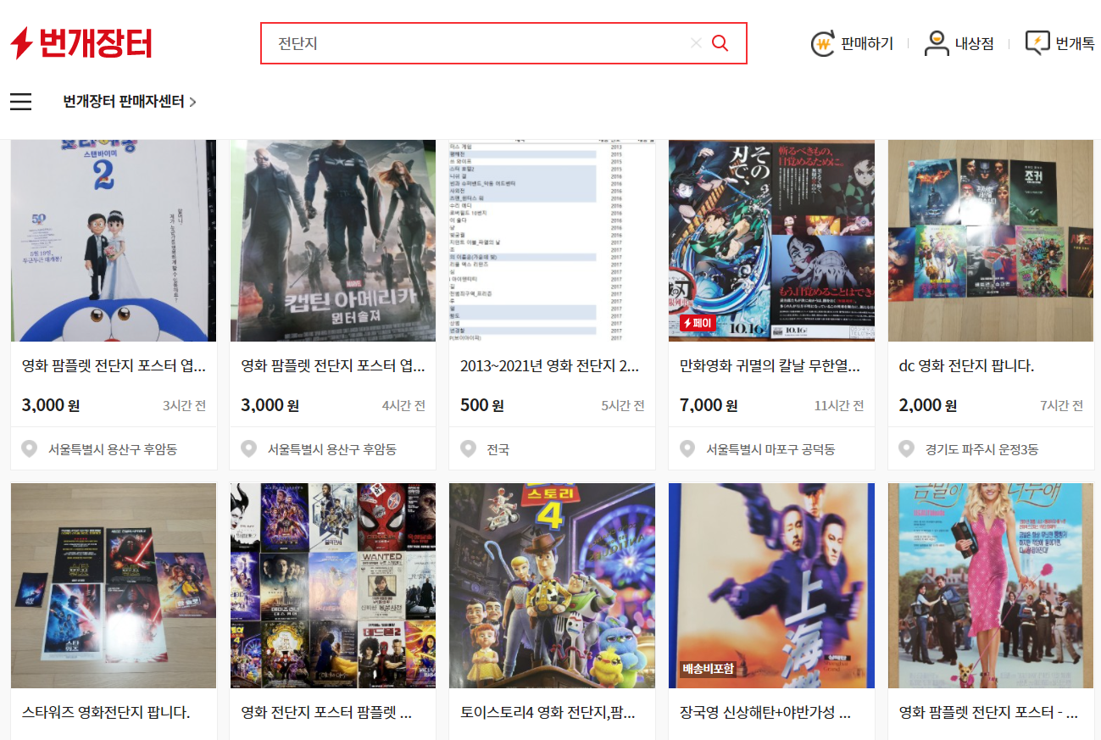Click location pin beside 마포구 공덕동
Viewport: 1101px width, 740px height.
(687, 448)
